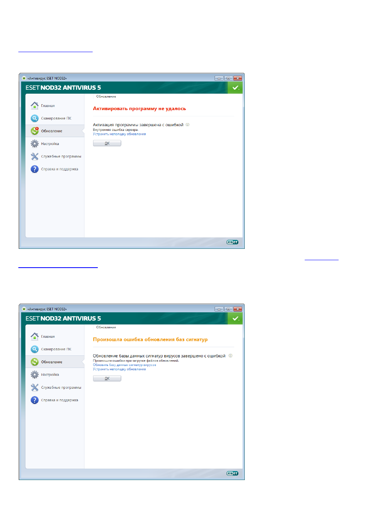Viewport: 373px width, 529px height.
Task: Select Обновление icon without badge in signature-update-error window
Action: tap(35, 362)
